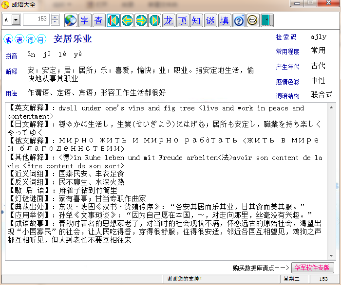This screenshot has height=285, width=341.
Task: Click the exit door icon
Action: tap(267, 20)
